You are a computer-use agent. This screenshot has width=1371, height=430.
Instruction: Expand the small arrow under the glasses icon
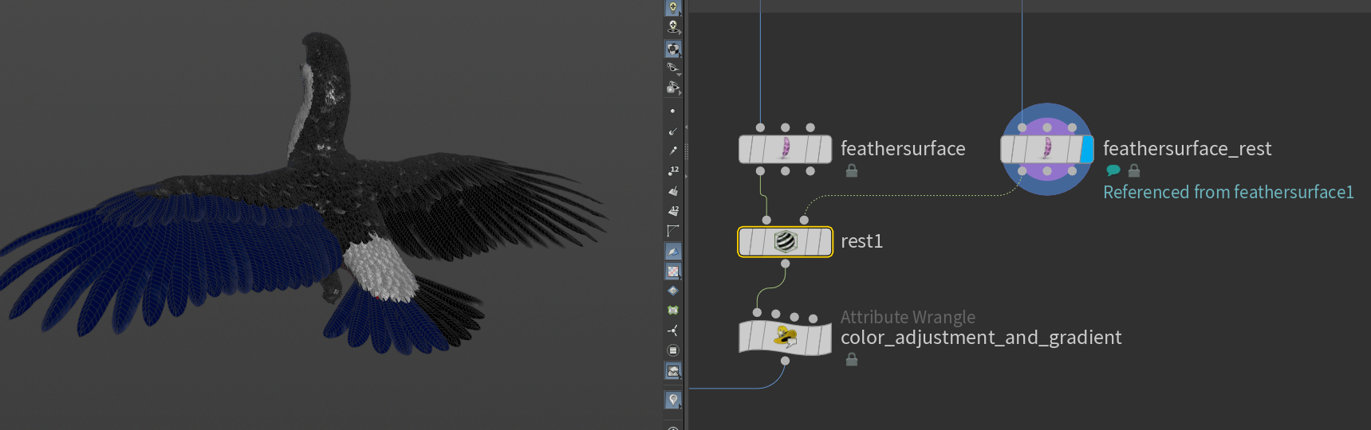[x=679, y=75]
